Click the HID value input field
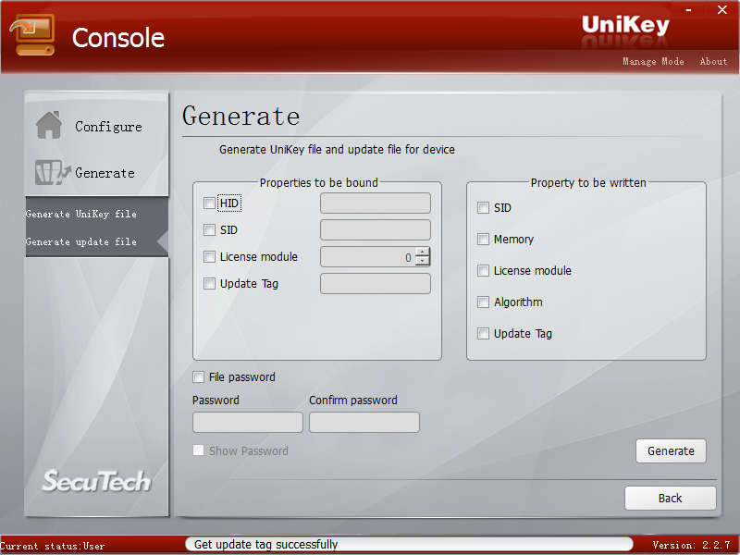Viewport: 740px width, 555px height. [376, 203]
